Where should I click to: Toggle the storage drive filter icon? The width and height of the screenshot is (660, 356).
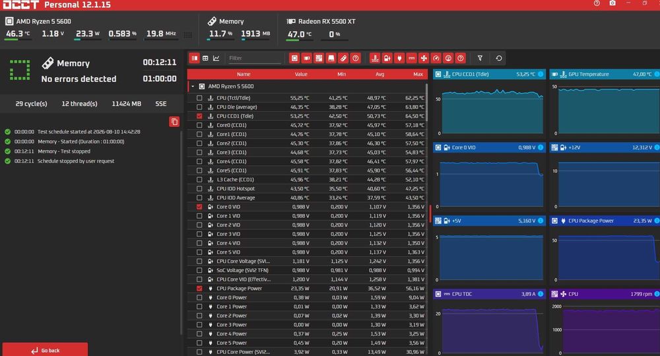click(331, 58)
